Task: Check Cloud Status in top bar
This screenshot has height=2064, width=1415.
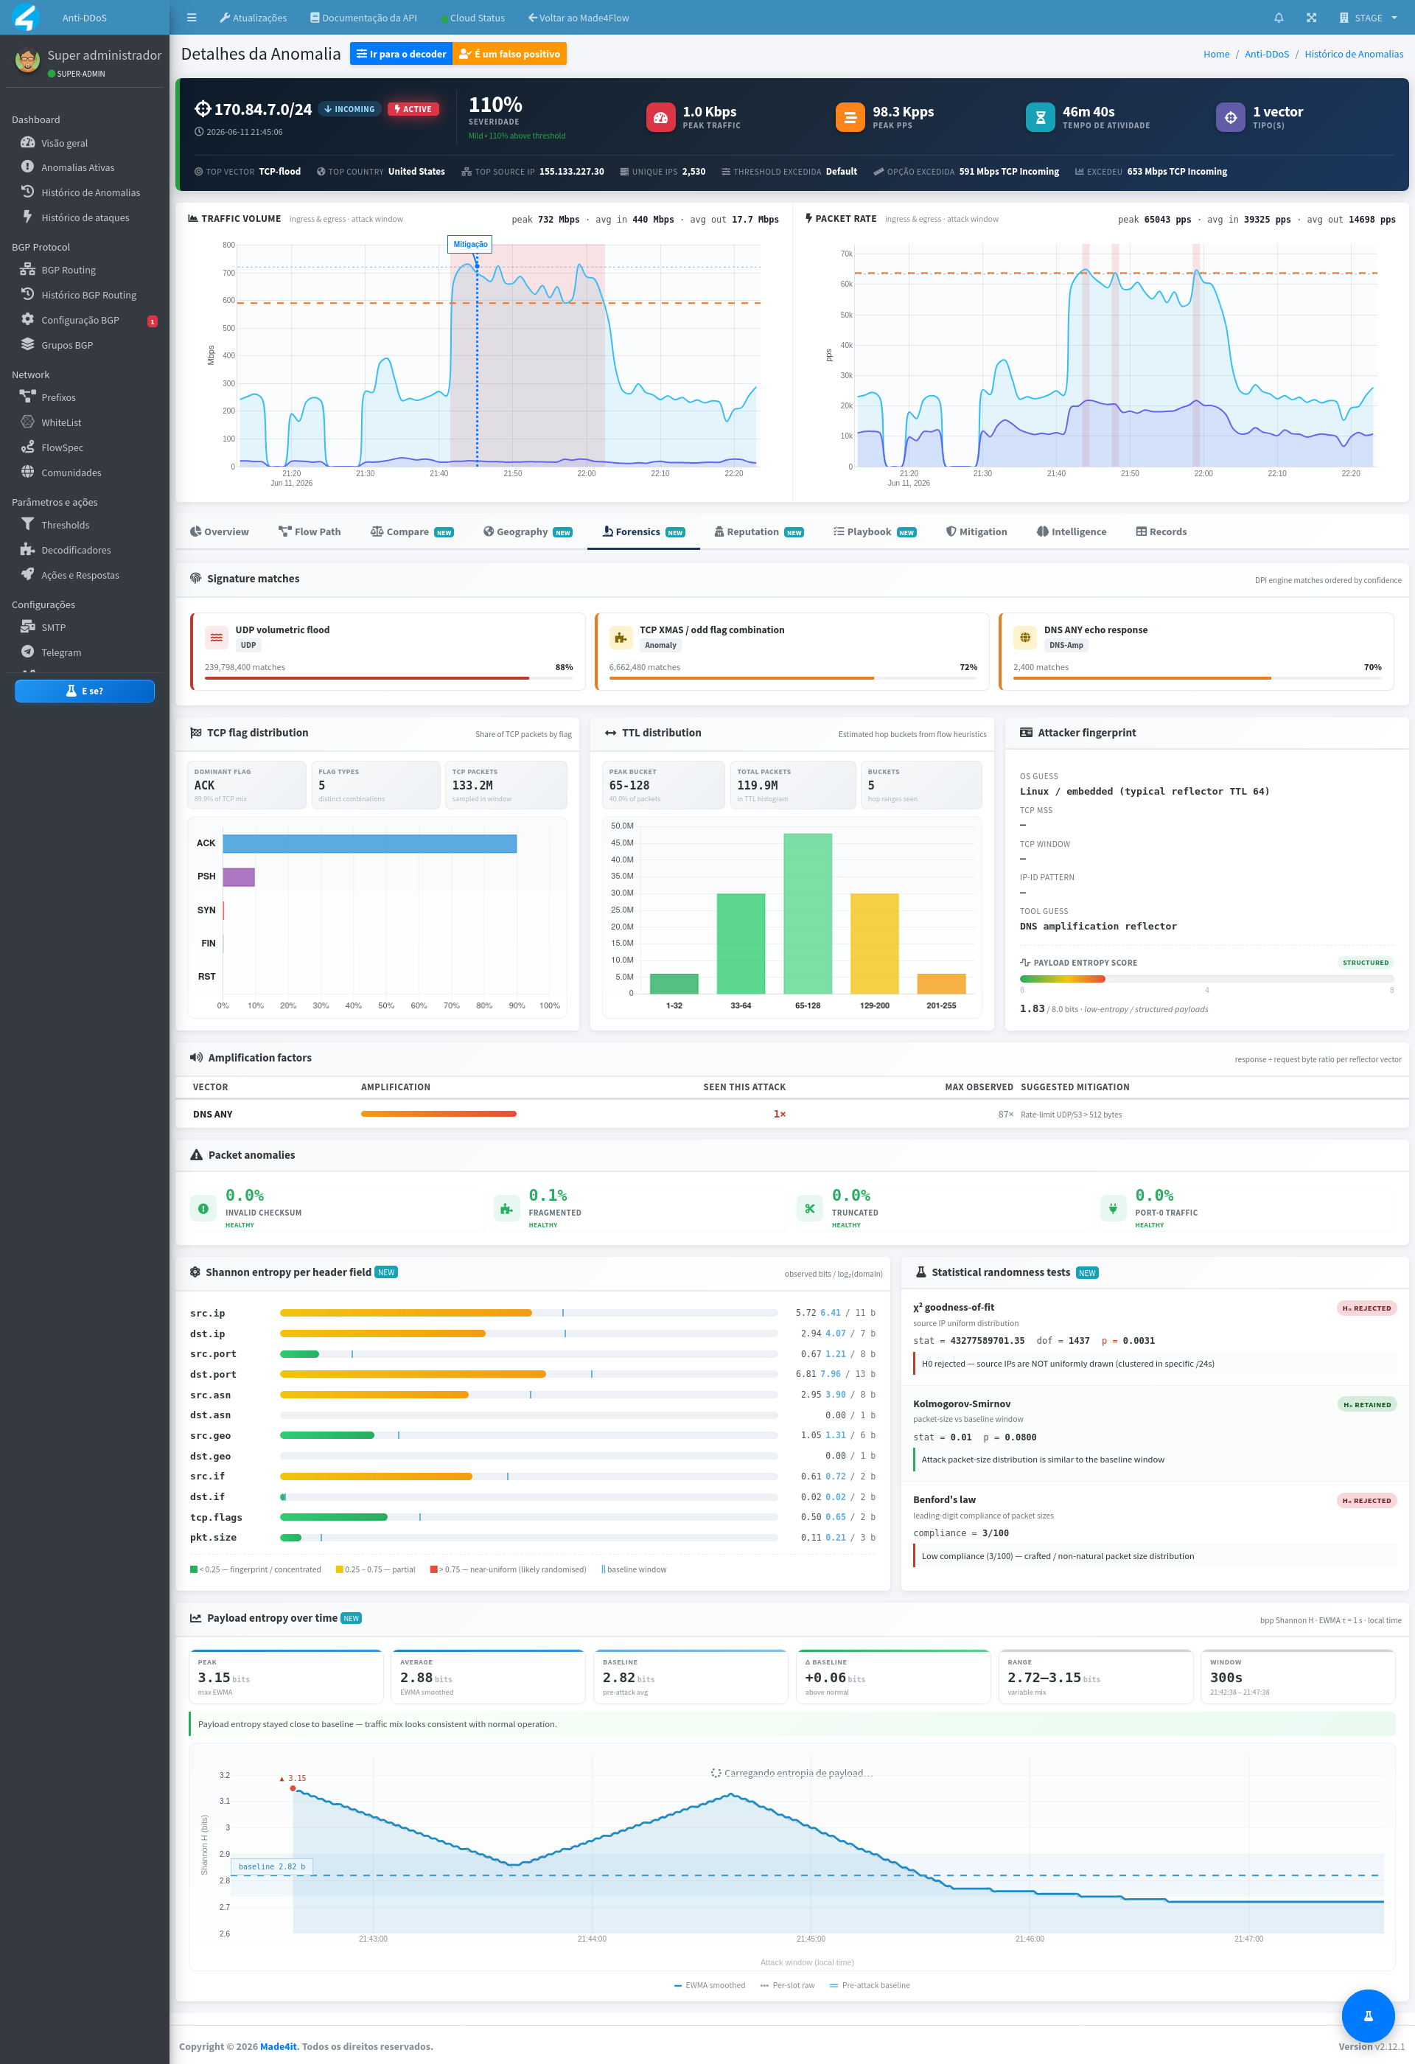Action: tap(472, 18)
